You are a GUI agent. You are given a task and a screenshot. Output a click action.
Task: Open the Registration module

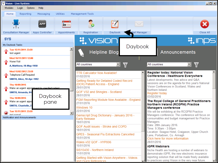(x=91, y=26)
